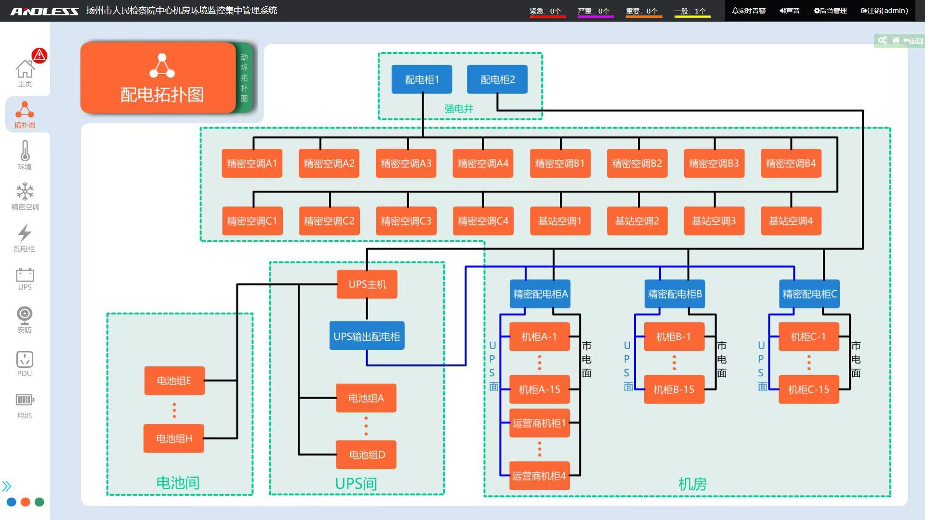The width and height of the screenshot is (925, 520).
Task: Open the 精密空调 snowflake sidebar icon
Action: [x=25, y=196]
